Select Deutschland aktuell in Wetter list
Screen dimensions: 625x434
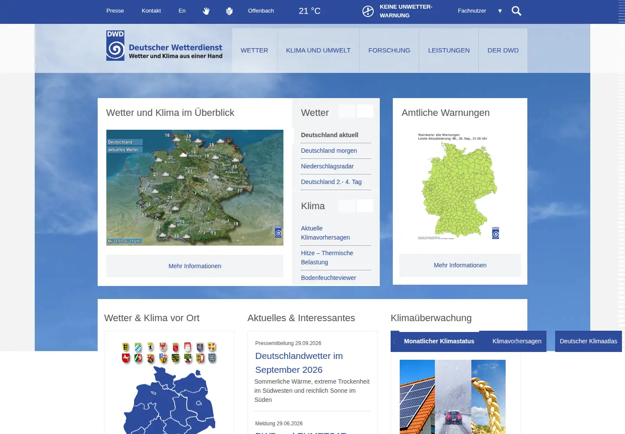(329, 135)
